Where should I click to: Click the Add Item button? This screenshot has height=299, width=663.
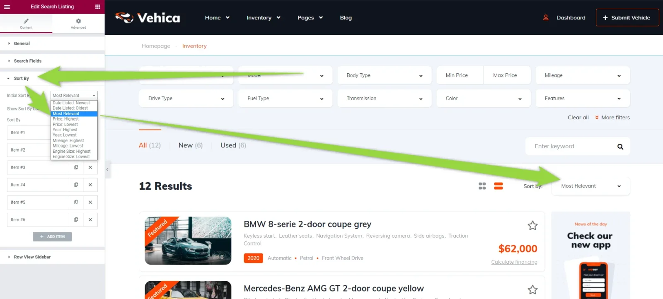[x=52, y=236]
